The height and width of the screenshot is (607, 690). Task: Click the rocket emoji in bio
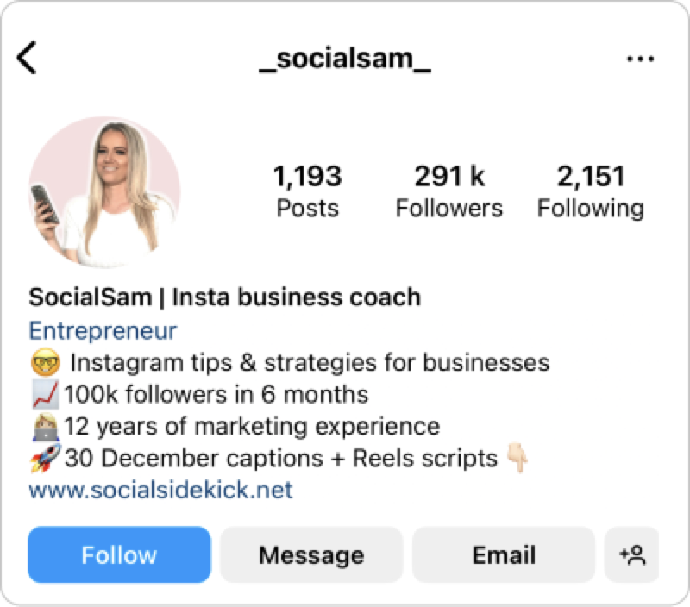point(43,458)
